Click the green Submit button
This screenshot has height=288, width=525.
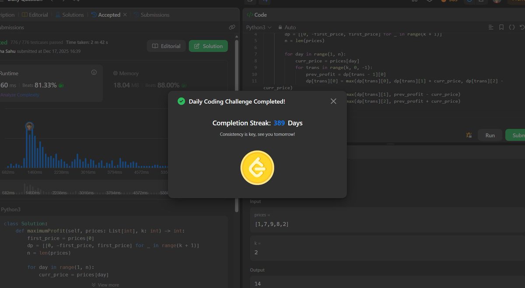click(x=515, y=135)
